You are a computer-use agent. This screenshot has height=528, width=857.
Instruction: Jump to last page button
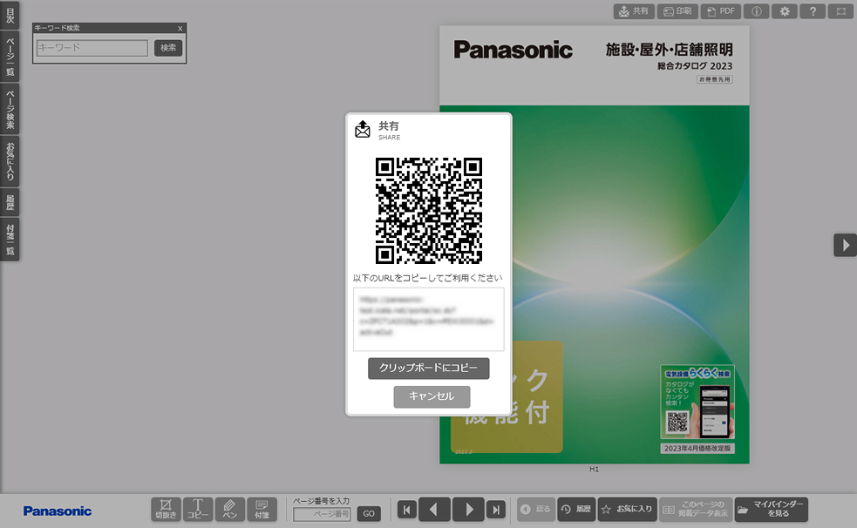click(496, 510)
